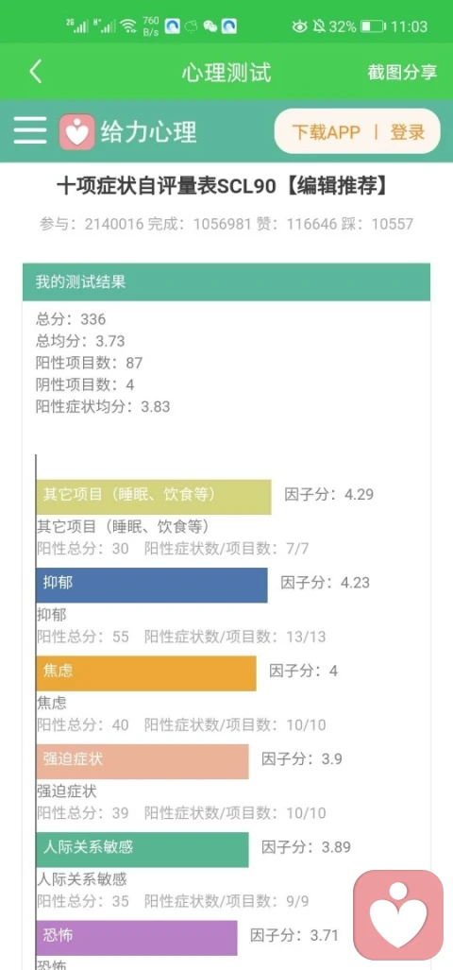Image resolution: width=453 pixels, height=970 pixels.
Task: Tap the orange 焦虑 bar
Action: coord(146,673)
